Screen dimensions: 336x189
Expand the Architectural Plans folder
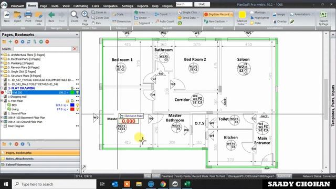(x=2, y=55)
